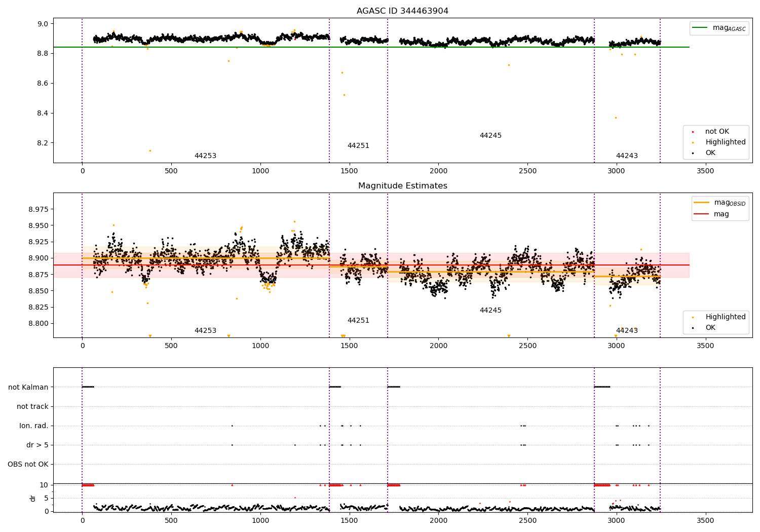
Task: Click obsid label 44245 in the top plot
Action: pos(490,136)
